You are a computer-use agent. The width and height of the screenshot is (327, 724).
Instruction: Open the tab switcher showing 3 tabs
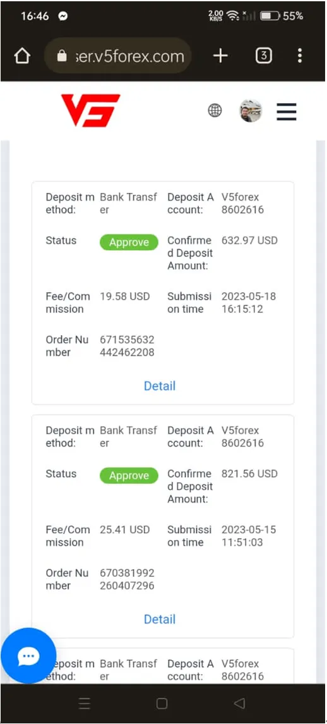click(263, 56)
